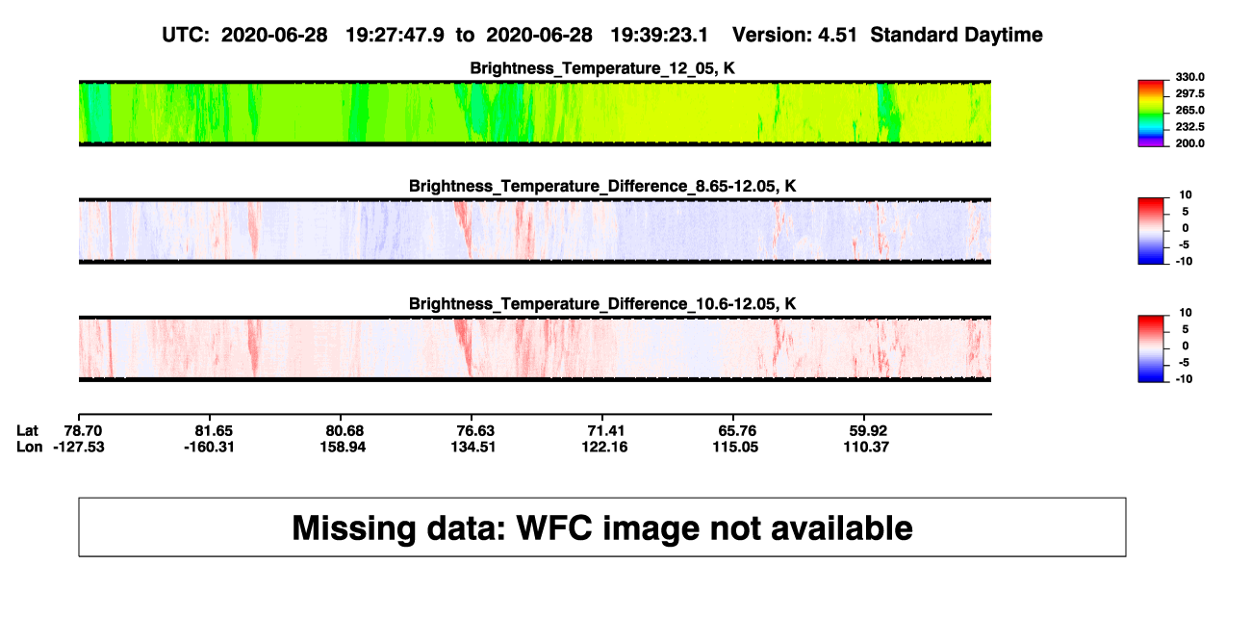Click the Lat axis label
The width and height of the screenshot is (1251, 642).
27,431
